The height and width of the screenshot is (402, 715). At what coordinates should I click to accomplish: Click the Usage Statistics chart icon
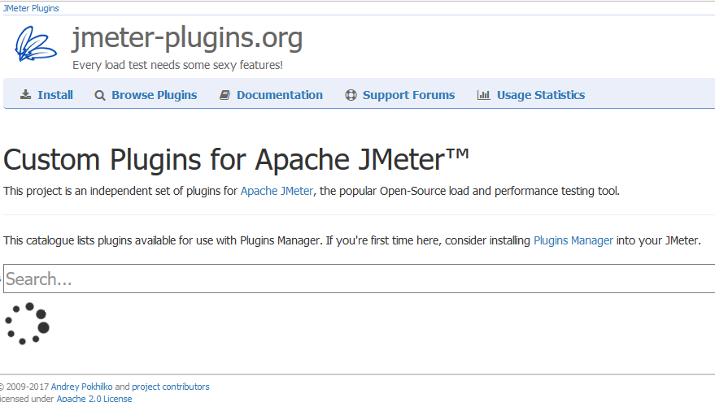point(483,95)
